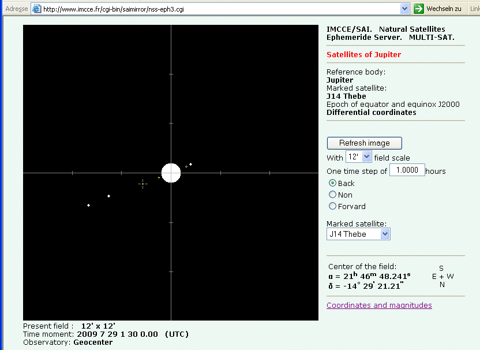Open the Marked satellite J14 Thebe dropdown

click(x=358, y=234)
